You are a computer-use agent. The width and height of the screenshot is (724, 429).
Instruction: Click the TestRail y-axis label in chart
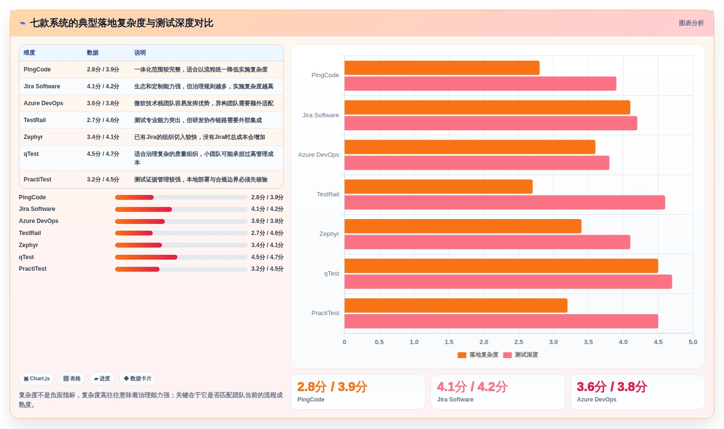328,194
